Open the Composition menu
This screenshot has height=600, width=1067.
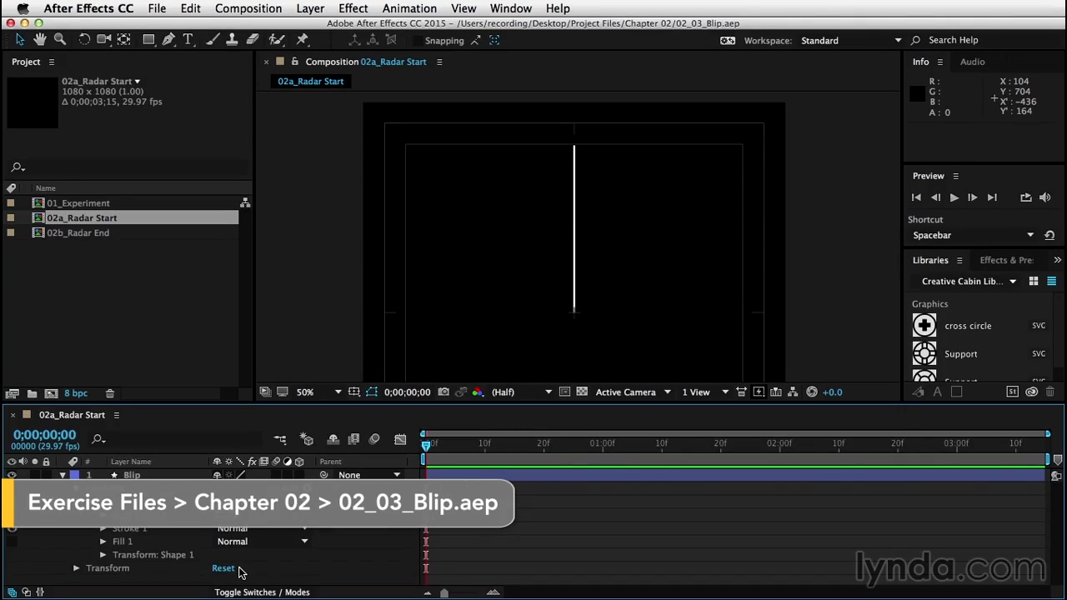(248, 8)
